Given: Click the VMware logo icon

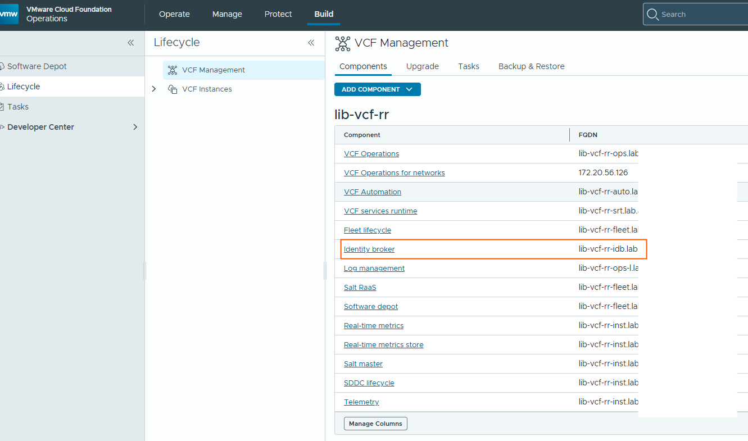Looking at the screenshot, I should tap(9, 14).
